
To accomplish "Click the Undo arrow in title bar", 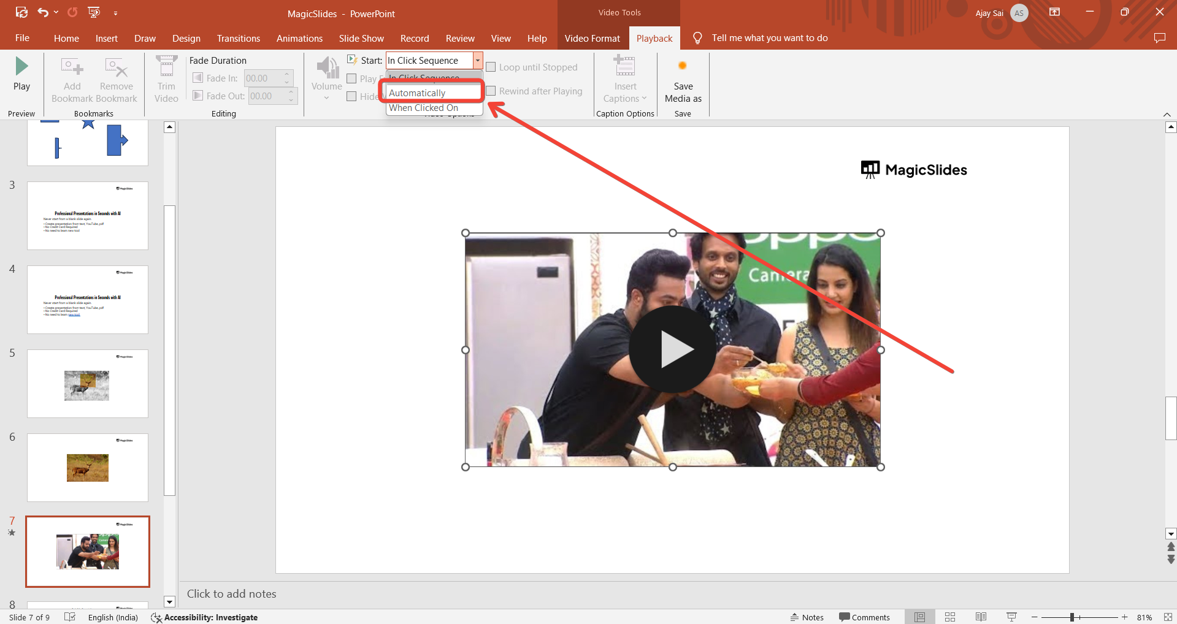I will tap(43, 12).
